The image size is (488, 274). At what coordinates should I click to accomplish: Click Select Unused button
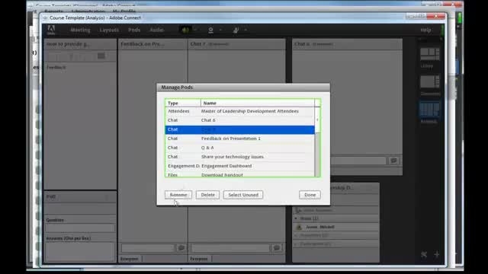[243, 195]
